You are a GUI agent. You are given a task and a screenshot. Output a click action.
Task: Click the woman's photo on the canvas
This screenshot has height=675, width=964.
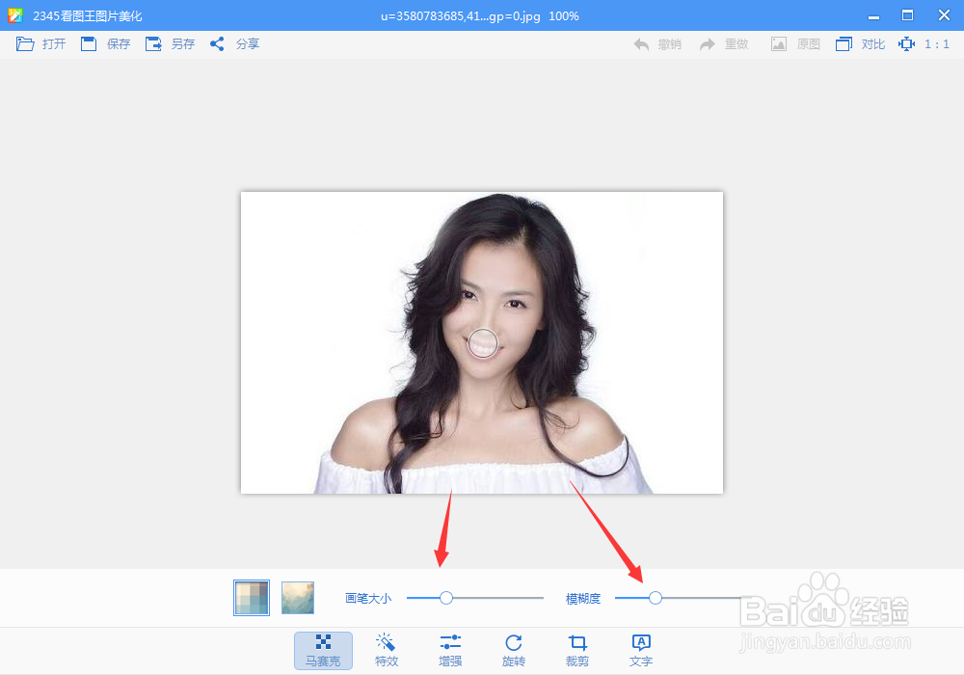coord(482,342)
